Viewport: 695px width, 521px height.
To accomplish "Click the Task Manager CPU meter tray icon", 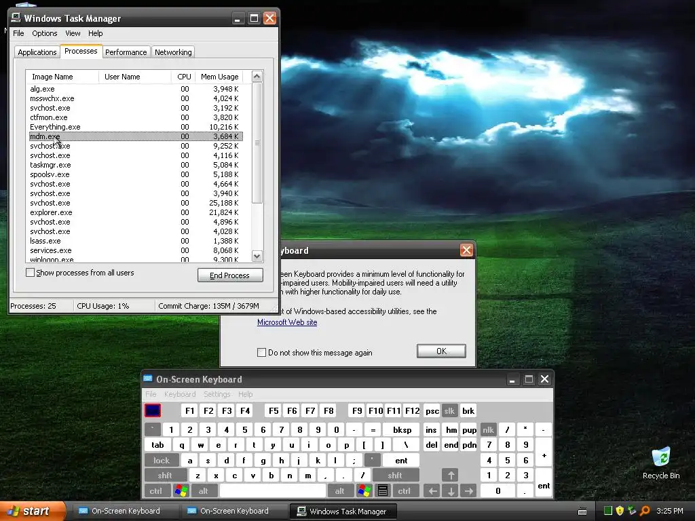I will tap(607, 511).
